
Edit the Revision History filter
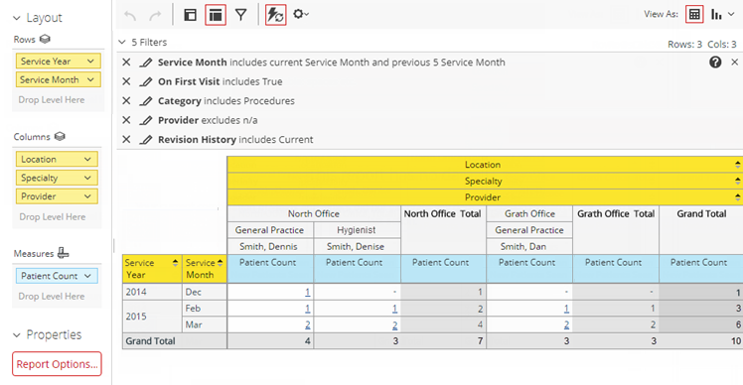pyautogui.click(x=146, y=140)
